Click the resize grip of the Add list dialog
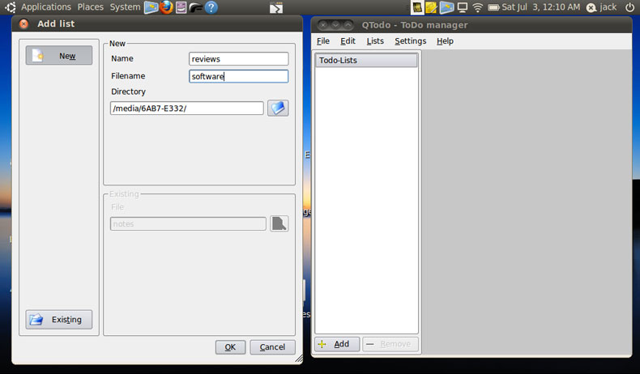 299,359
